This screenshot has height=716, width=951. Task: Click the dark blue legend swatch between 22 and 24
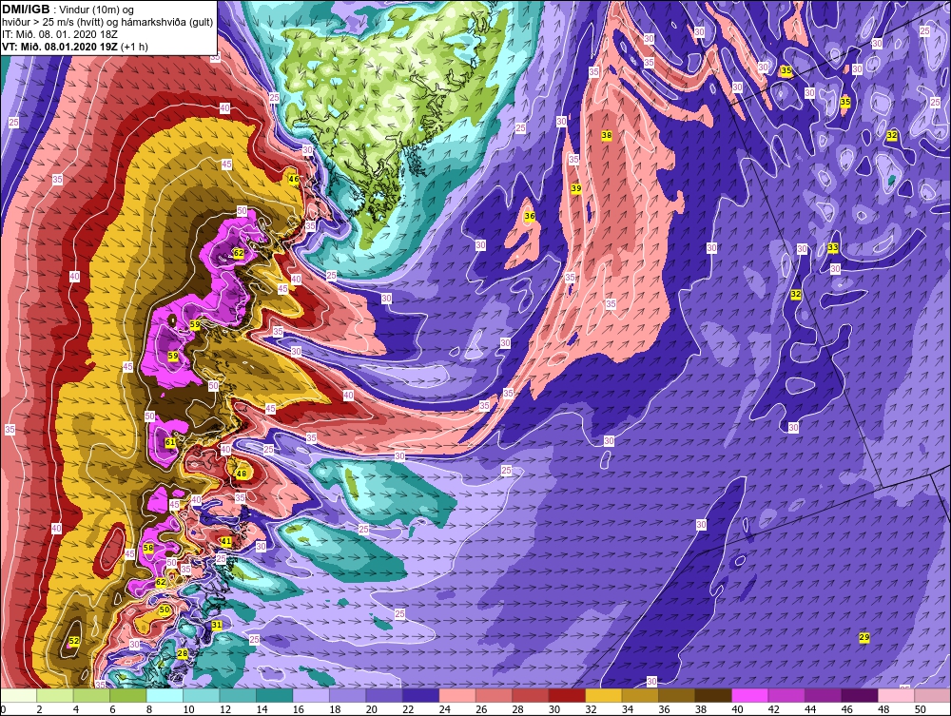pos(421,695)
